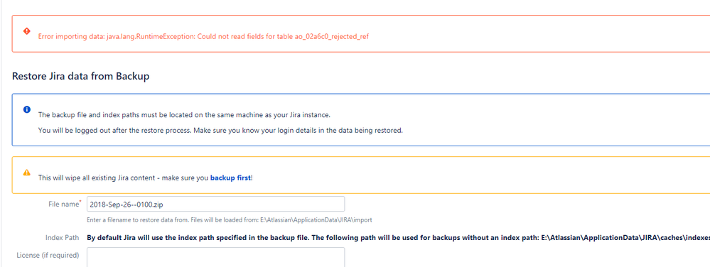Click the 'License (if required)' label
The image size is (710, 267).
point(48,255)
